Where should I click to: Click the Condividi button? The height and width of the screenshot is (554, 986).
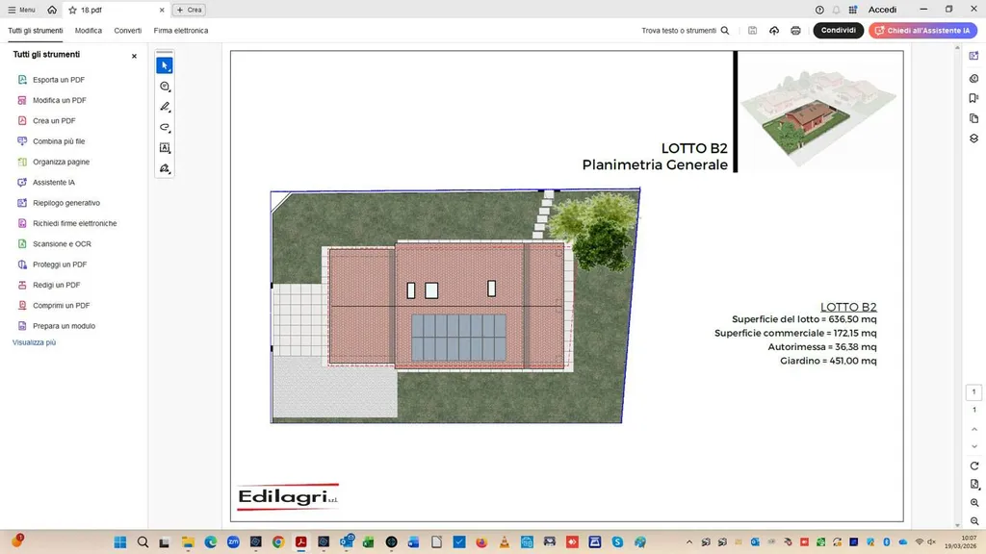point(838,31)
